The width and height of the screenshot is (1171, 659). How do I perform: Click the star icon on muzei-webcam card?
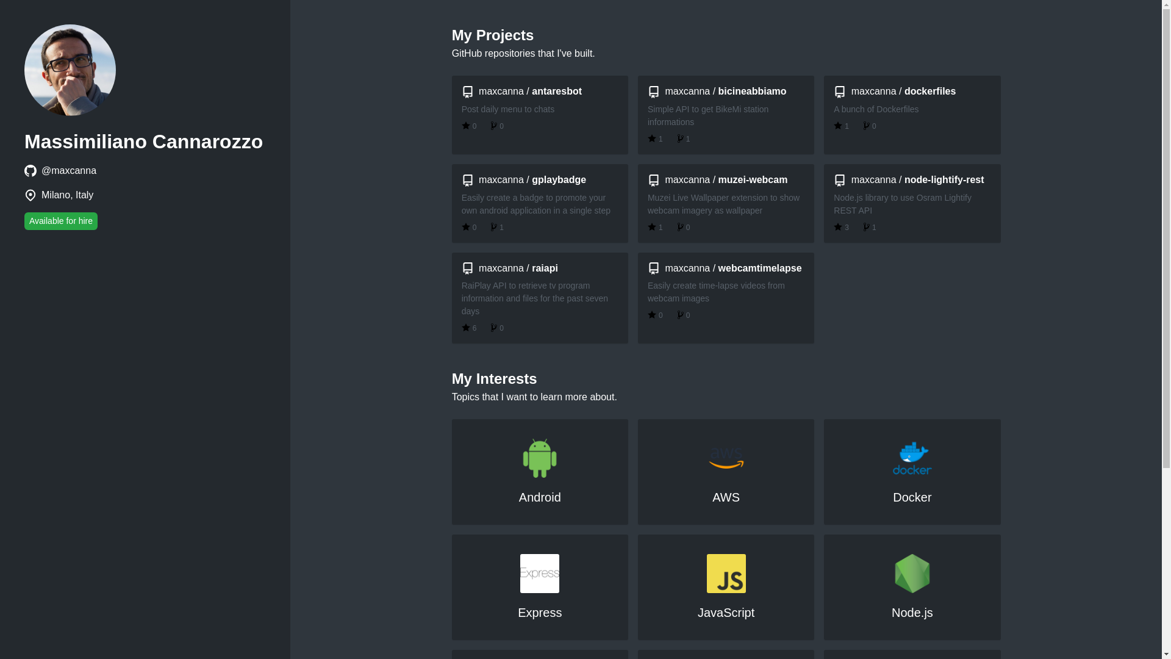pyautogui.click(x=652, y=227)
